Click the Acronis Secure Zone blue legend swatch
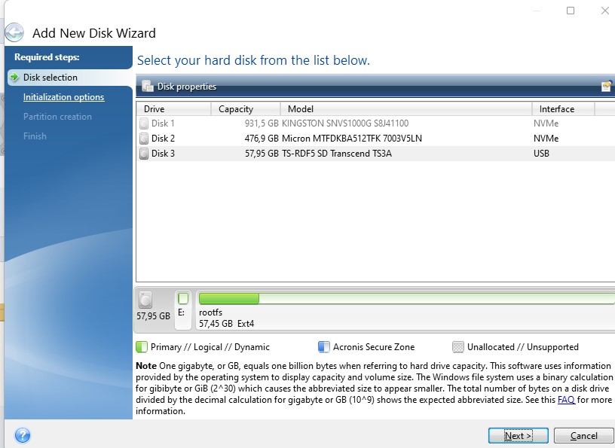Image resolution: width=615 pixels, height=448 pixels. click(x=323, y=347)
